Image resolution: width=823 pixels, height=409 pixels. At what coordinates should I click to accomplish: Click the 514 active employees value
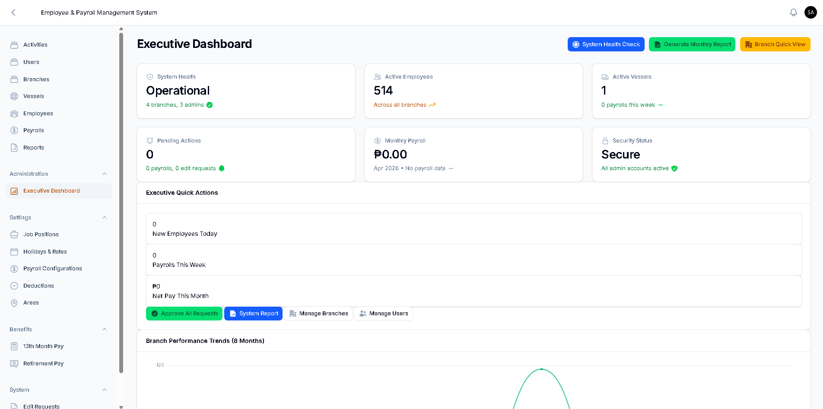[383, 91]
